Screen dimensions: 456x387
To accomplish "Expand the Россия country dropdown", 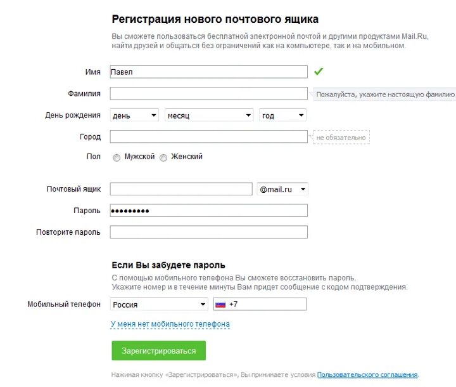I will [159, 305].
